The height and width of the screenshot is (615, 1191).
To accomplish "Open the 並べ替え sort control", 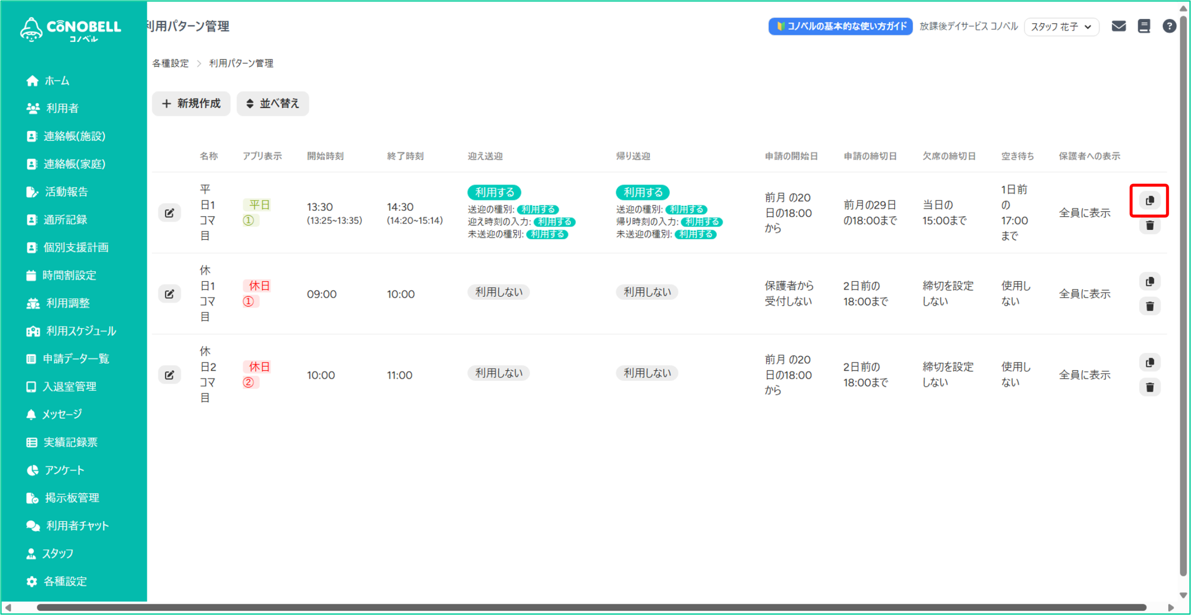I will tap(273, 103).
